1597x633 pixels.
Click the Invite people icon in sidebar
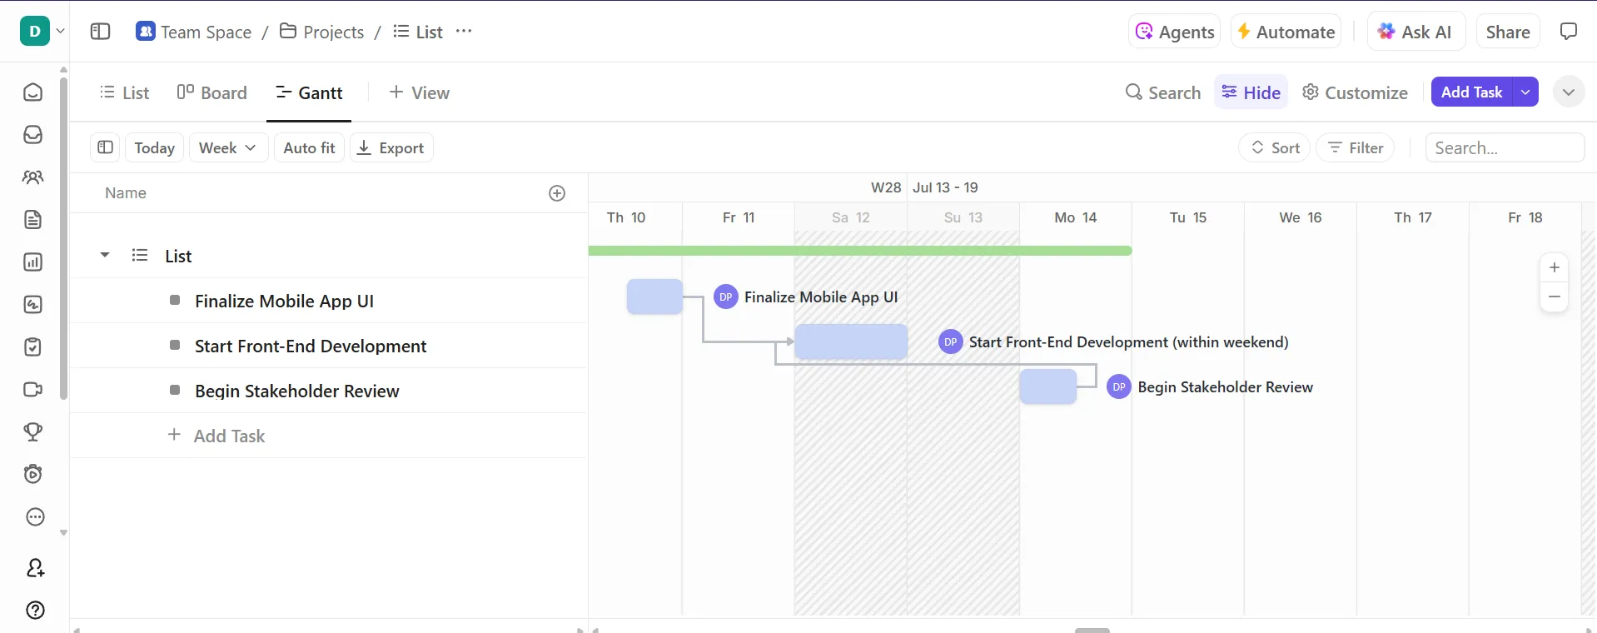[x=35, y=568]
